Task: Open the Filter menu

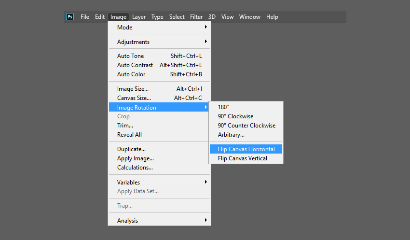Action: coord(196,17)
